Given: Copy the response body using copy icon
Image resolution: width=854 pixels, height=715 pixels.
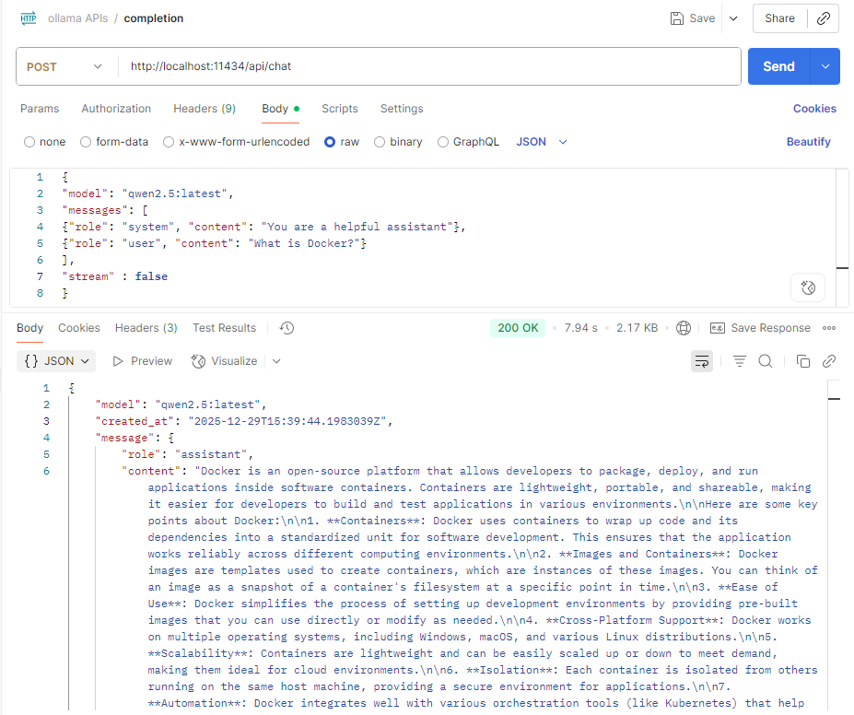Looking at the screenshot, I should 802,361.
